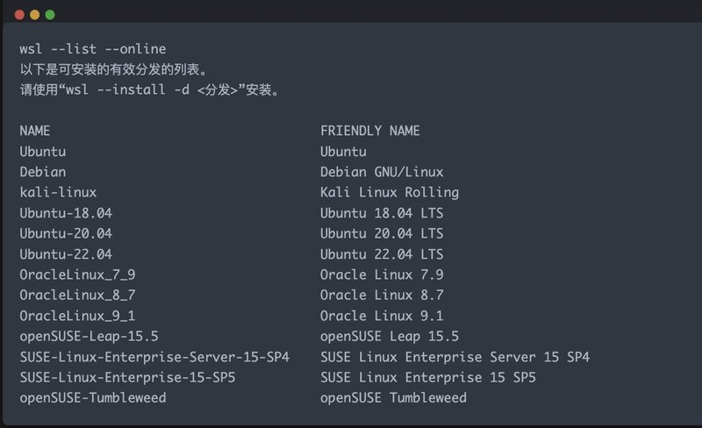This screenshot has width=702, height=428.
Task: Select the "openSUSE-Tumbleweed" distribution name
Action: coord(93,398)
